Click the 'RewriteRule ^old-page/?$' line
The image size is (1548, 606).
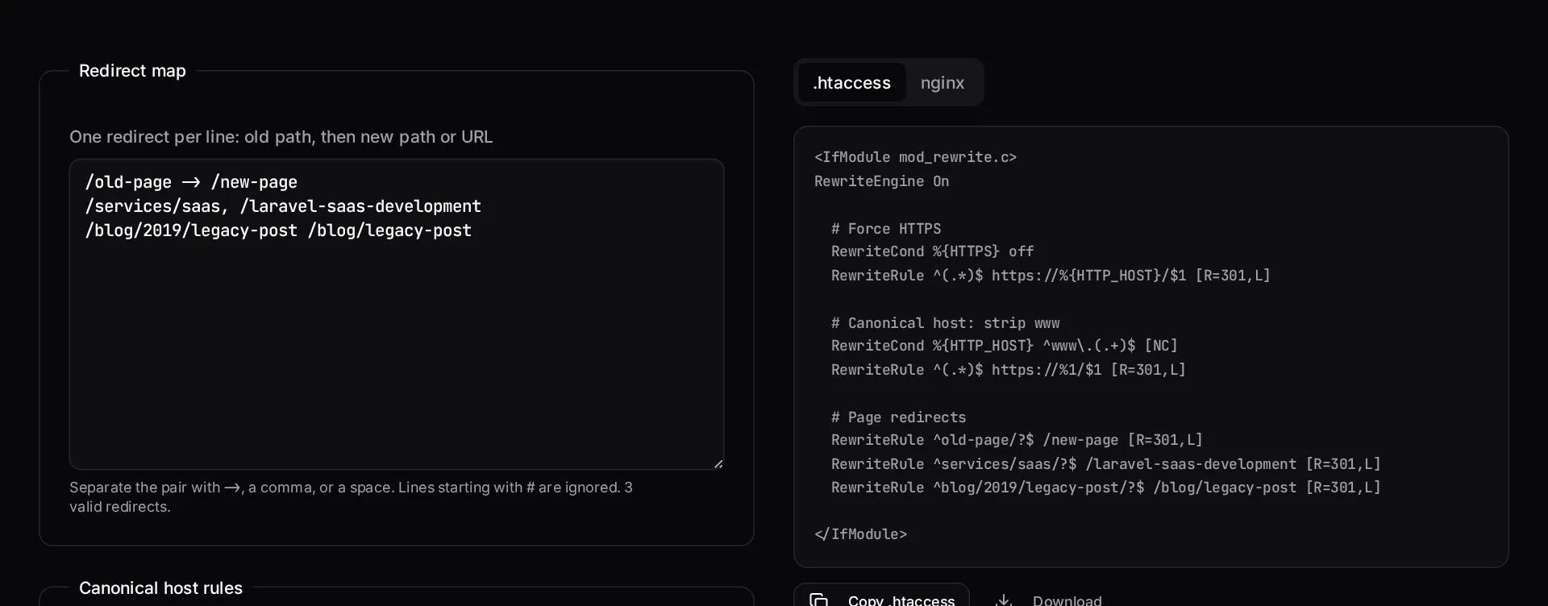coord(1017,440)
